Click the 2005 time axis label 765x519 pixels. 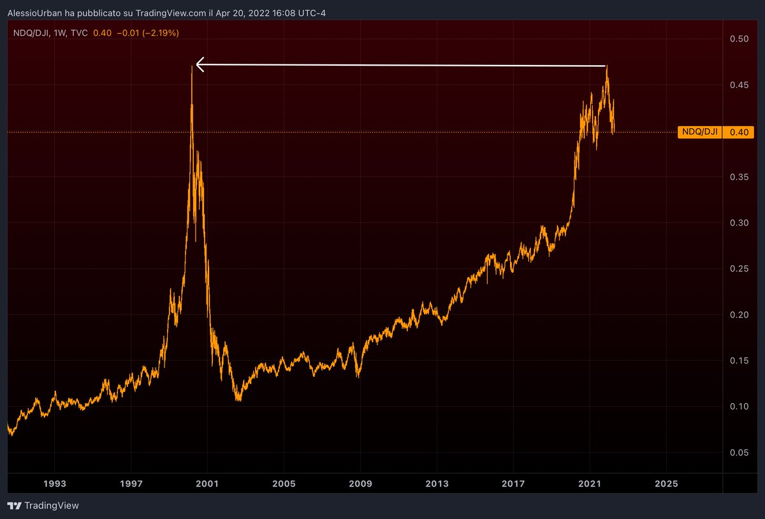284,484
